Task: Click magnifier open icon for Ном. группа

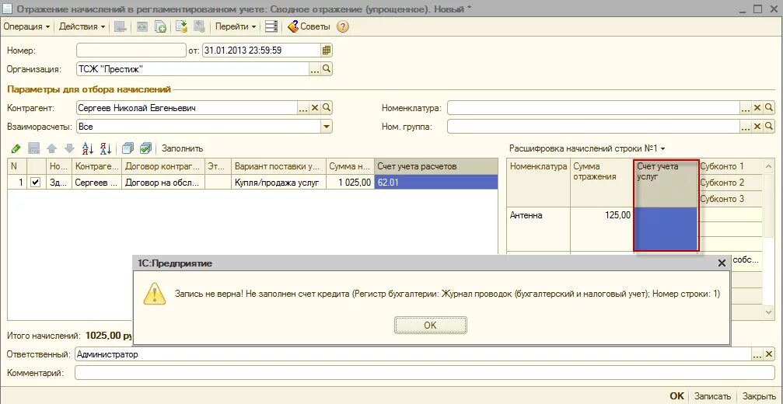Action: click(769, 127)
